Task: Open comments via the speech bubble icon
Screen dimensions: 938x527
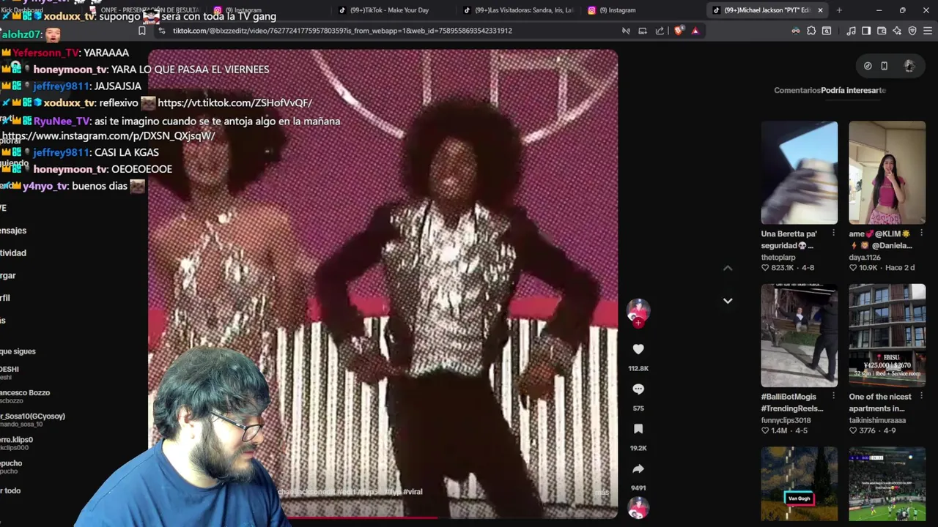Action: 638,389
